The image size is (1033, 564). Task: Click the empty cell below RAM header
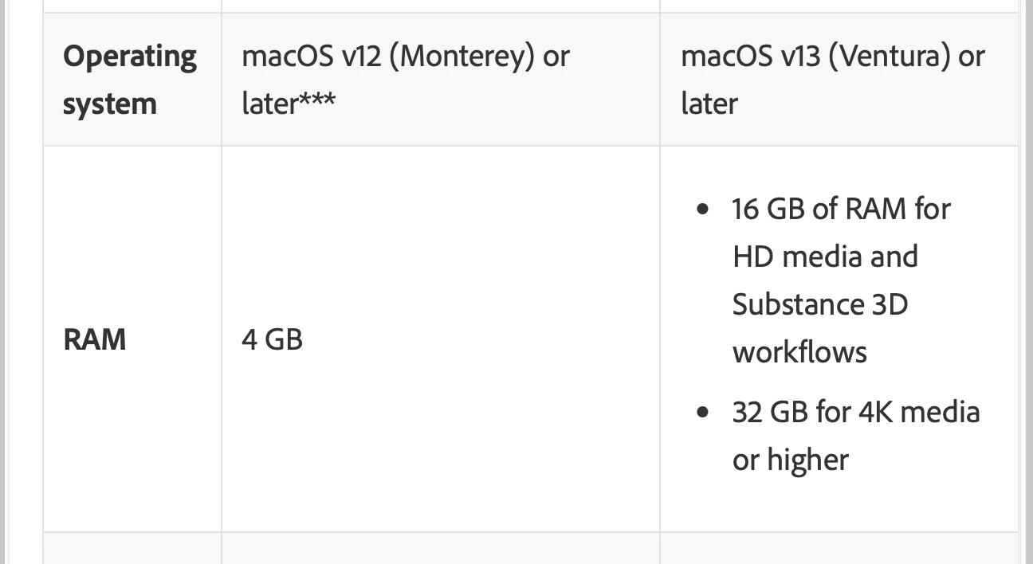[x=132, y=550]
